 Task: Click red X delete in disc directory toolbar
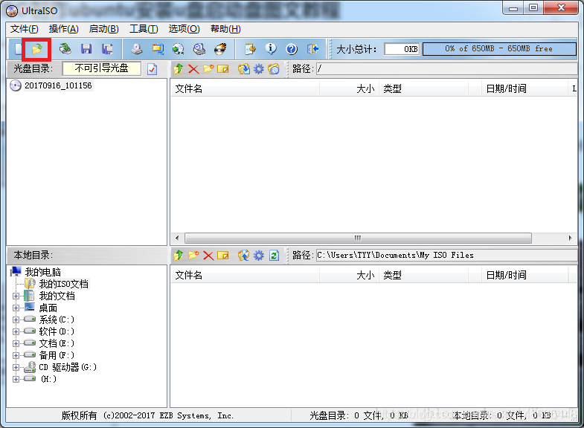click(x=193, y=69)
